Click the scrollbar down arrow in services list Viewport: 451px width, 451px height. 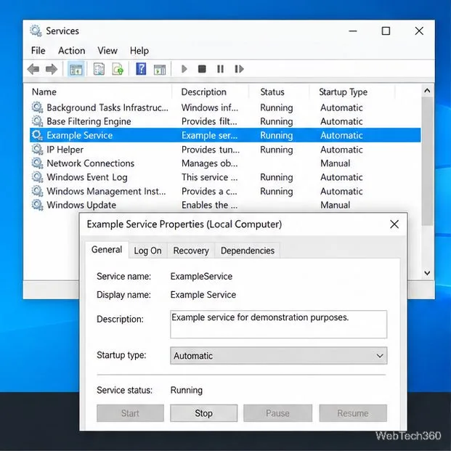pos(427,272)
